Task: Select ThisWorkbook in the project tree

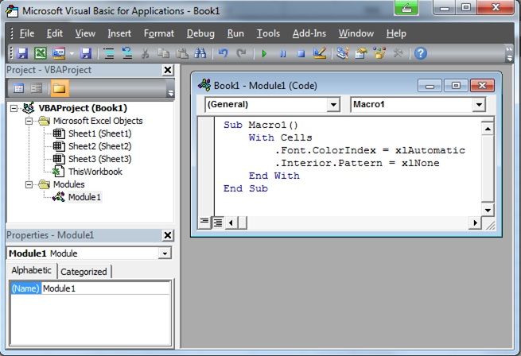Action: [95, 172]
